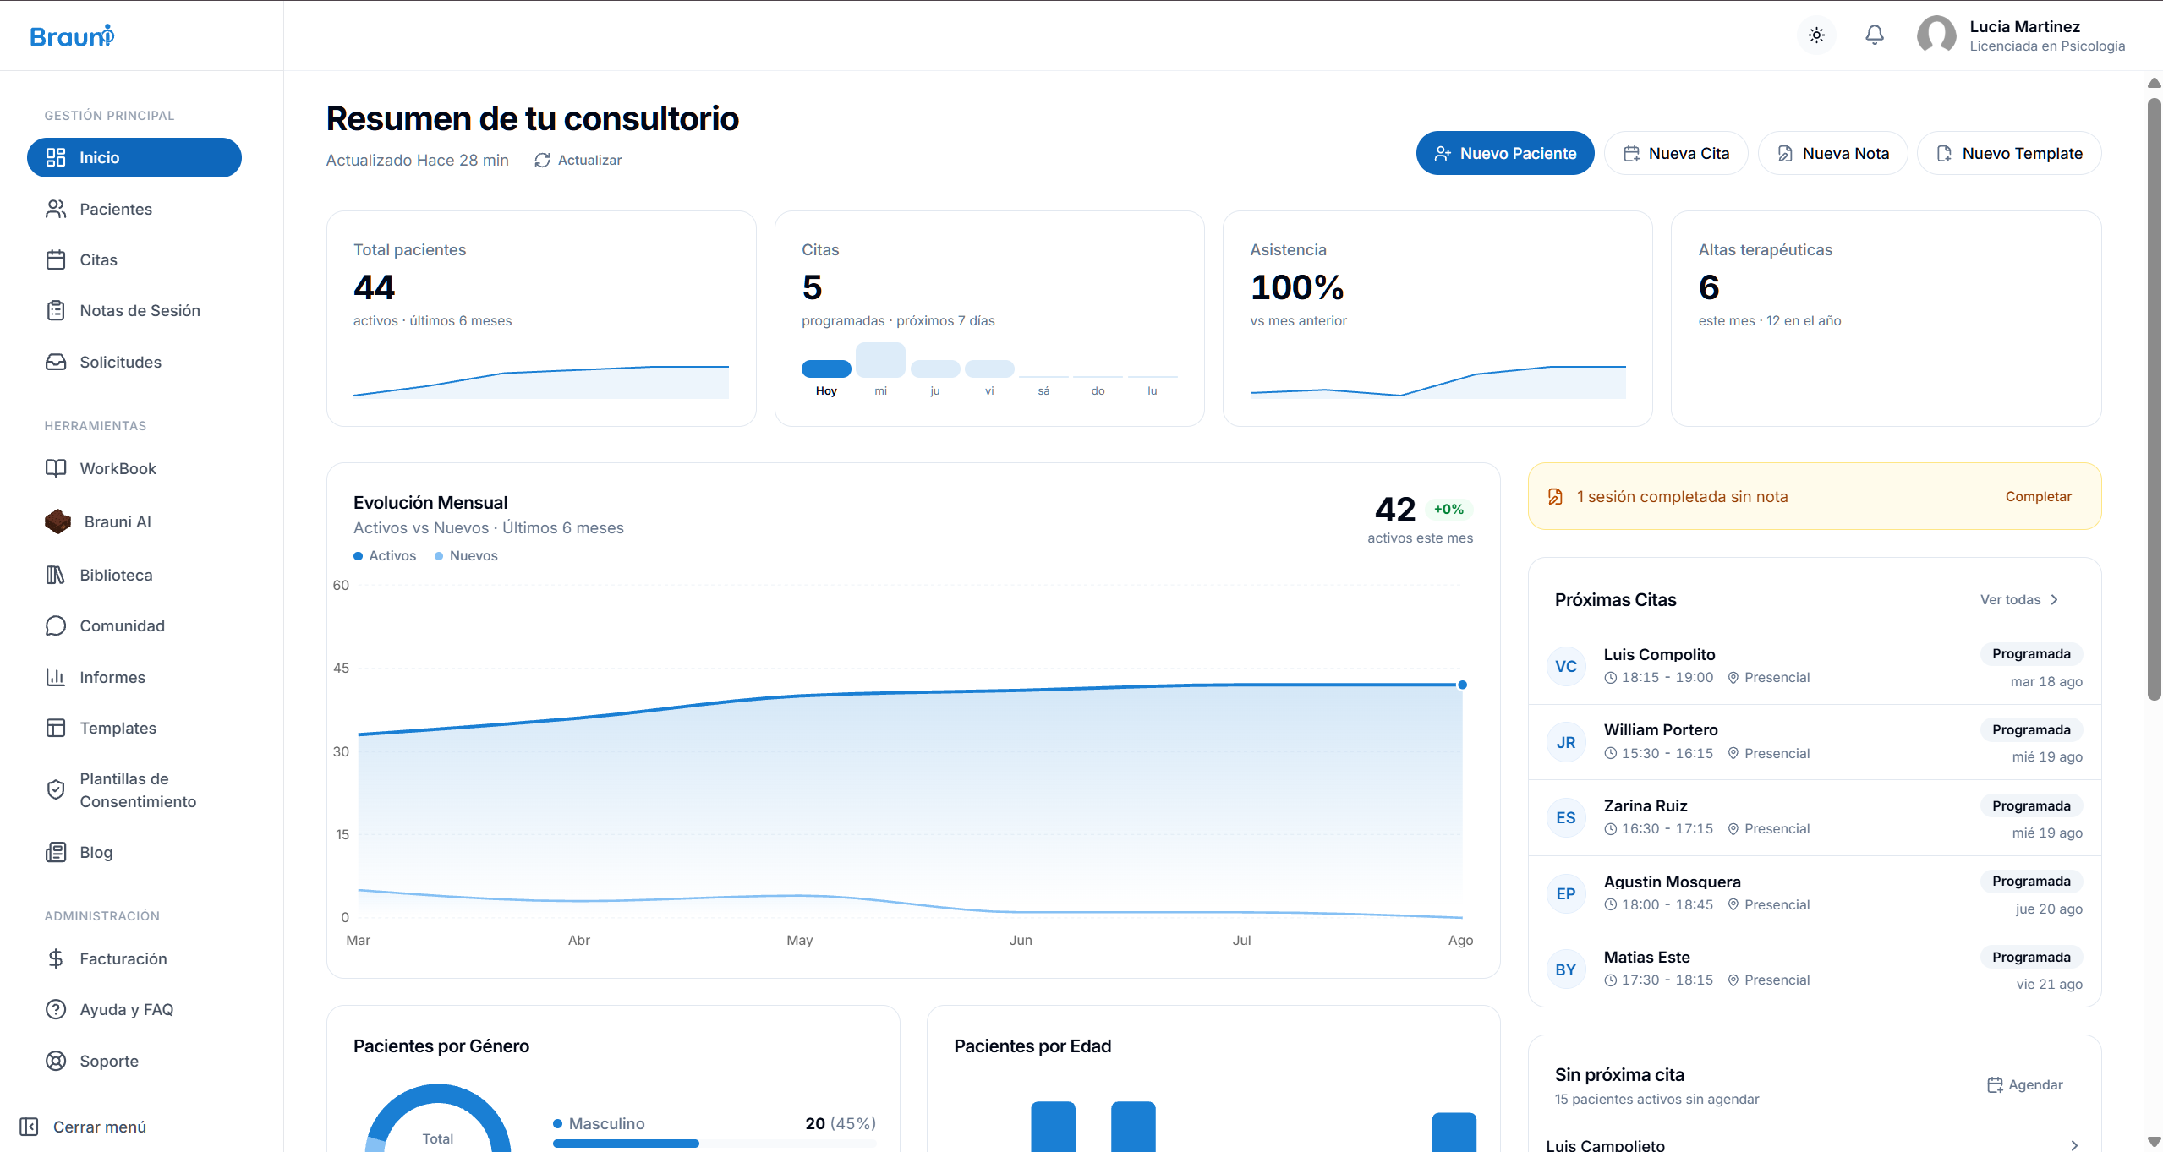Click the Asistencia 100% value
The height and width of the screenshot is (1152, 2163).
1297,287
